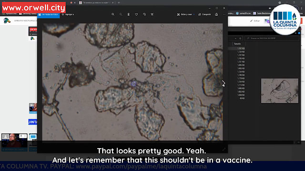Viewport: 305px width, 171px height.
Task: Click the fullscreen expand icon at photo corner
Action: tap(224, 149)
